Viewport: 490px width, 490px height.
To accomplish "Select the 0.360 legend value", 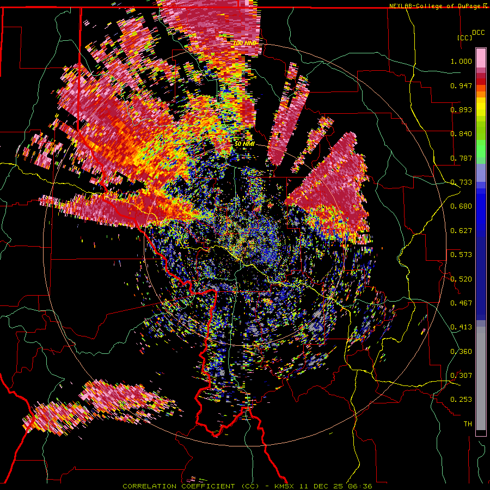I will pyautogui.click(x=461, y=352).
